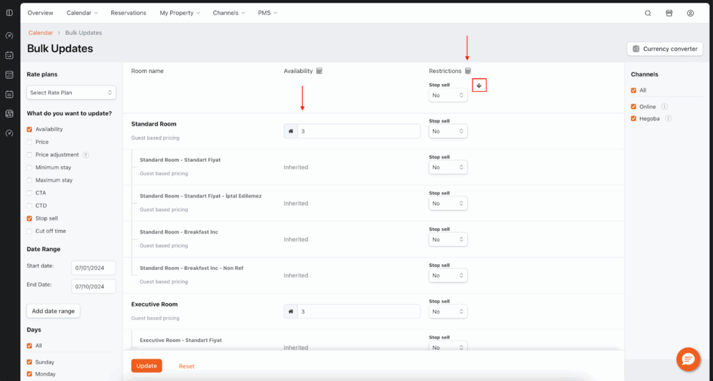Viewport: 713px width, 381px height.
Task: Open the Reservations menu item
Action: pos(128,13)
